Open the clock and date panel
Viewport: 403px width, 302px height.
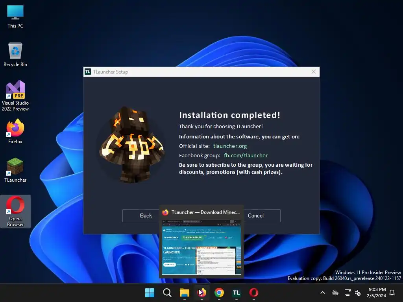click(377, 293)
